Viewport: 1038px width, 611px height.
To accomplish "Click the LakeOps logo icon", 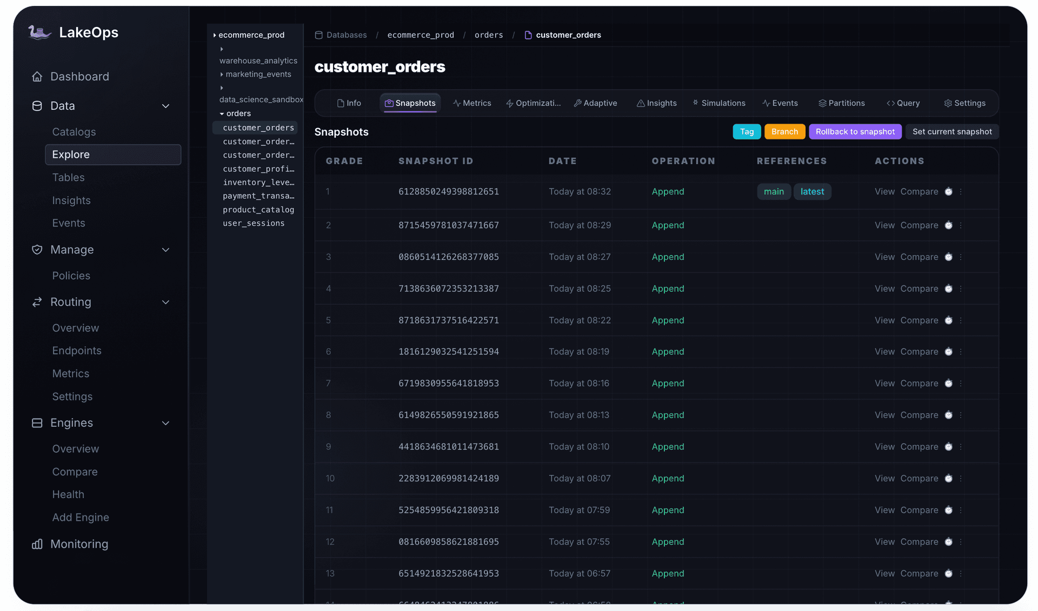I will 39,32.
